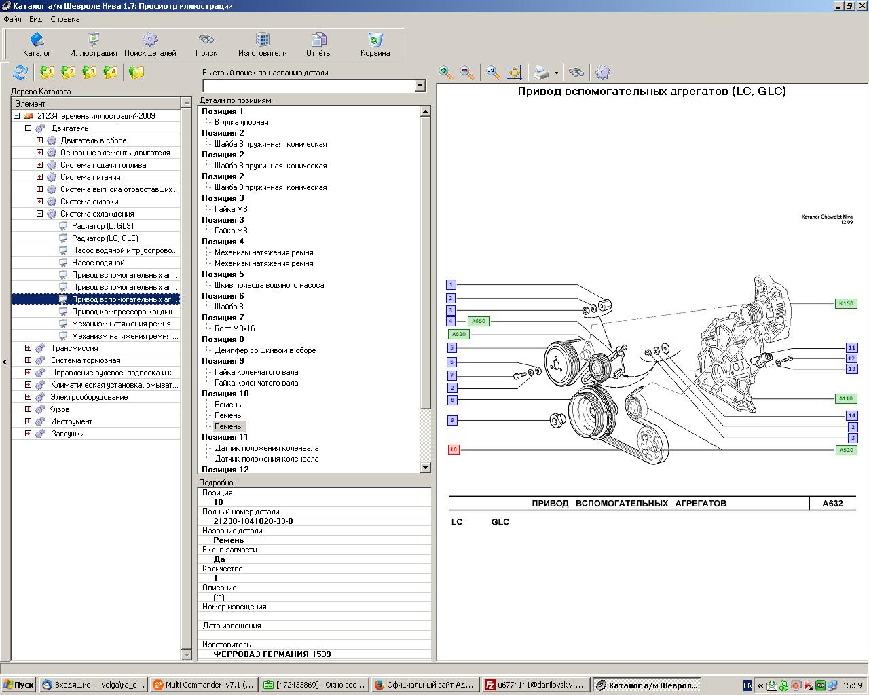Open Поиск деталей gear tool
This screenshot has width=869, height=695.
[150, 44]
